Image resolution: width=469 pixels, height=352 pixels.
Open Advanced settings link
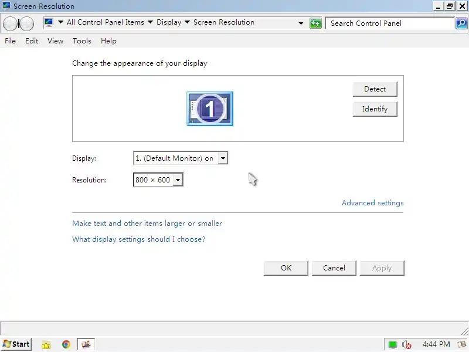(373, 203)
